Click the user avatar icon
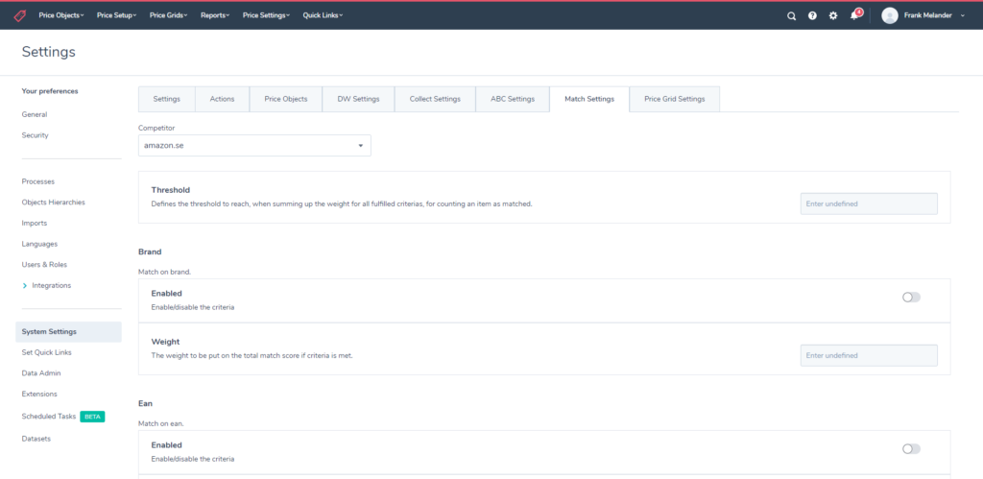983x479 pixels. (x=890, y=15)
